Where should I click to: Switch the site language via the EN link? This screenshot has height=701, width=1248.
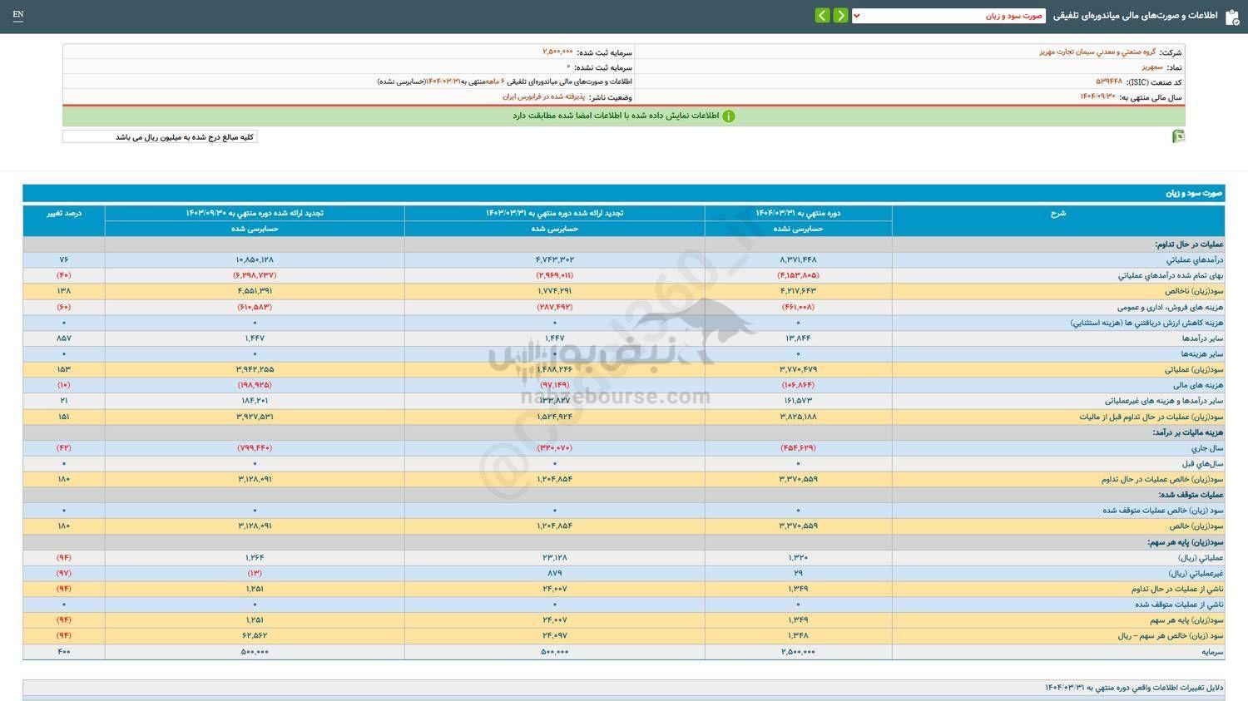point(19,14)
